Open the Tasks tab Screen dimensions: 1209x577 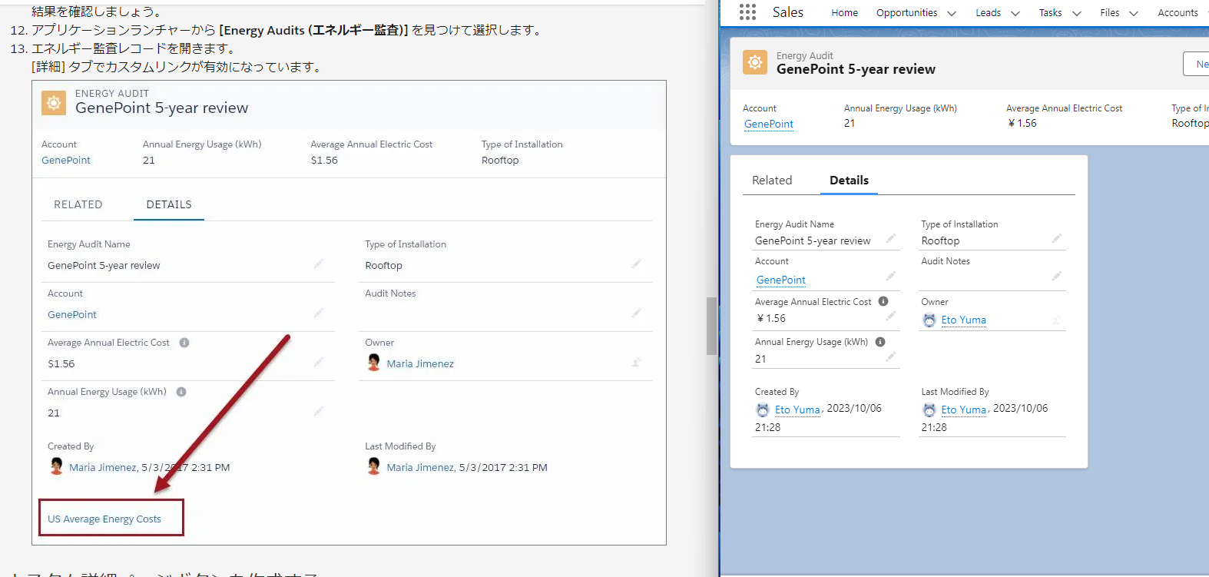click(x=1050, y=12)
